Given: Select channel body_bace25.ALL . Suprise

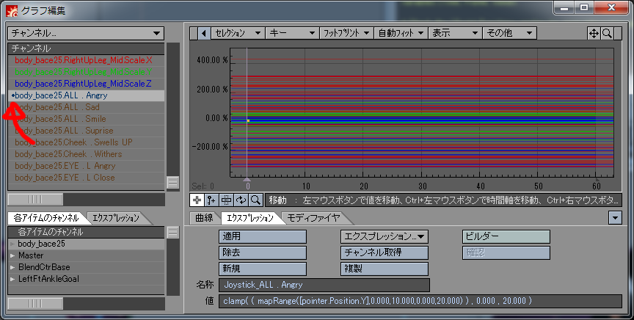Looking at the screenshot, I should [86, 131].
